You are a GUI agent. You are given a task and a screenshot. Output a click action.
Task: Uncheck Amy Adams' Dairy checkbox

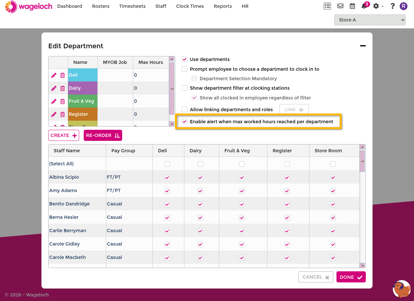click(200, 191)
